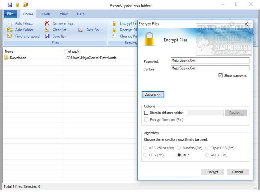Click the Save As... label
The image size is (260, 192).
(x=94, y=30)
